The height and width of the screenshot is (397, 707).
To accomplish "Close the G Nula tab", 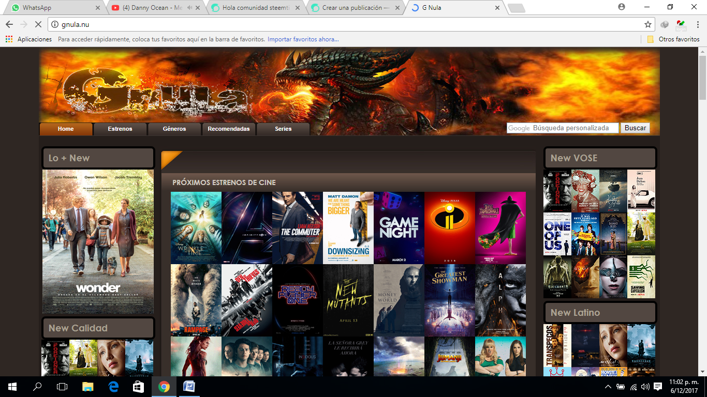I will pyautogui.click(x=497, y=8).
